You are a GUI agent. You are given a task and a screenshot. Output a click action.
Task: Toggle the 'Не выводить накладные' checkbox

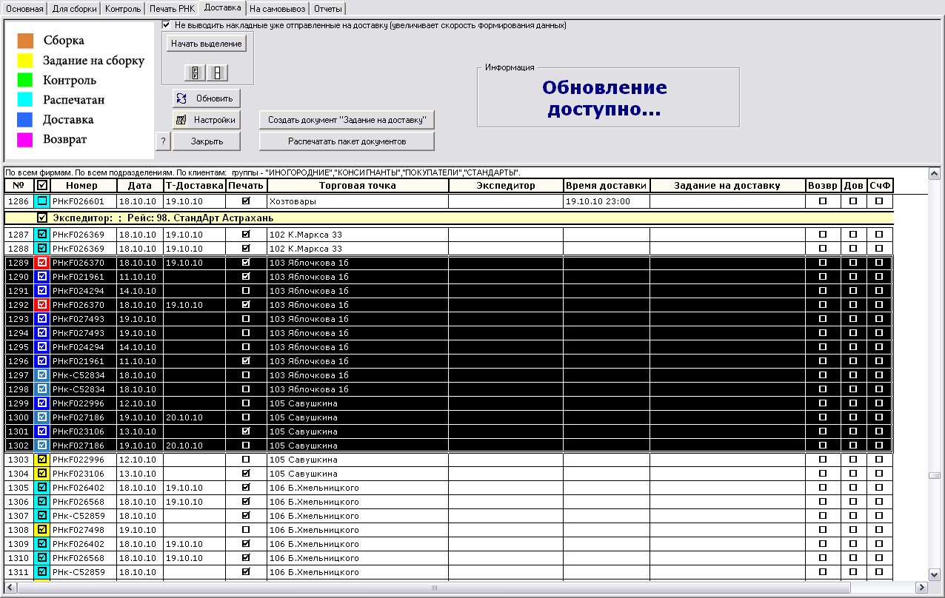click(x=167, y=25)
